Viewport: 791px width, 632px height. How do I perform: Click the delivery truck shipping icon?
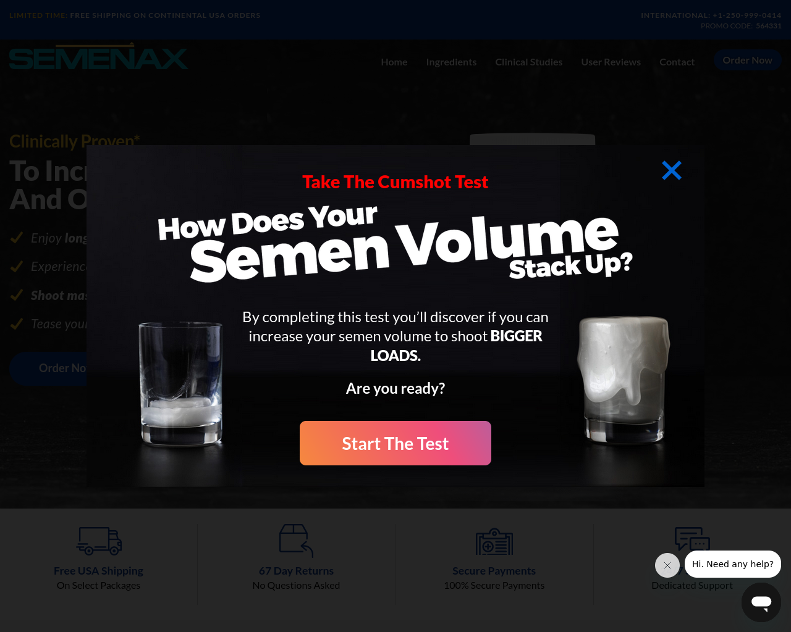(x=99, y=541)
